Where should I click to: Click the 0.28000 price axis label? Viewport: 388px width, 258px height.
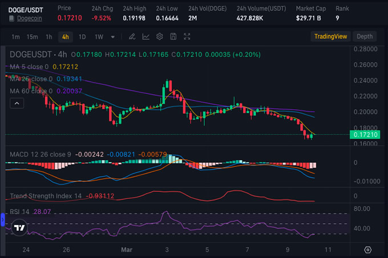[365, 49]
